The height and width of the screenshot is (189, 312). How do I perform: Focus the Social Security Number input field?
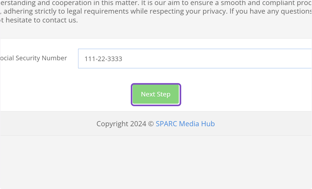[x=194, y=59]
